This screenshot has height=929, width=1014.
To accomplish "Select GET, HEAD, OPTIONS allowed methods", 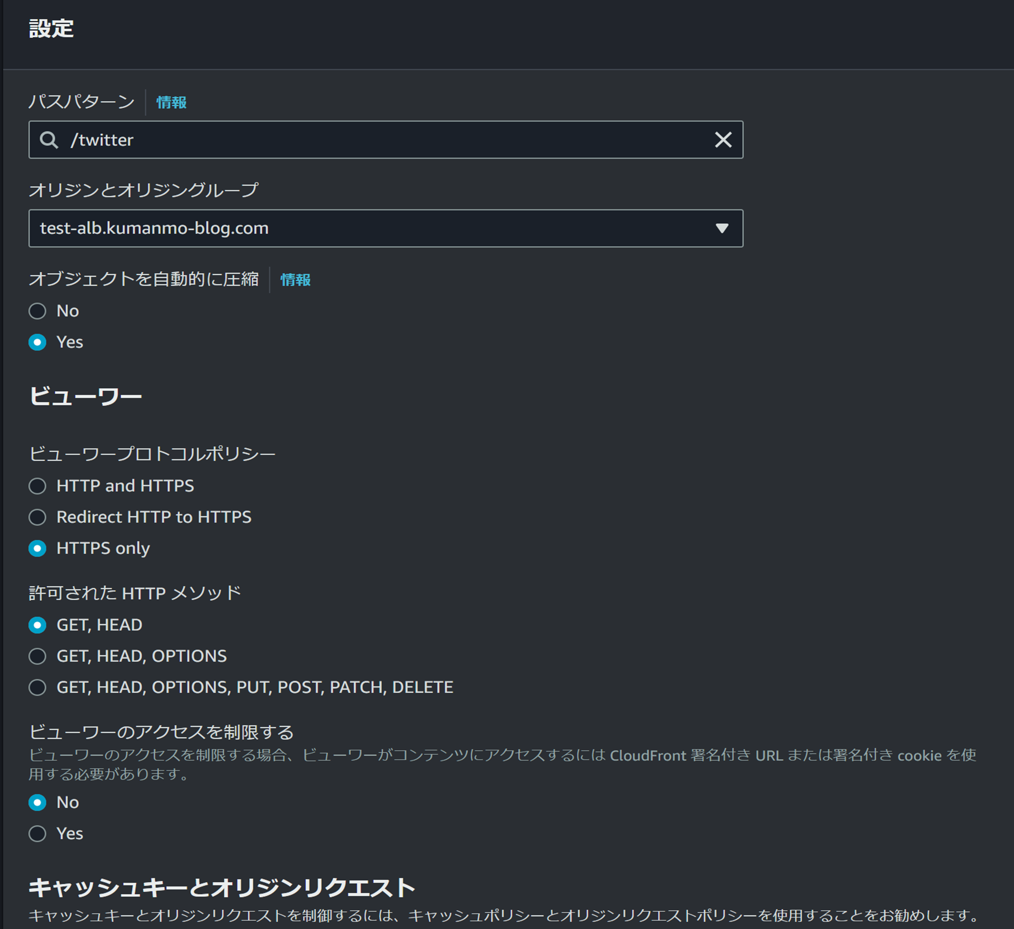I will click(38, 656).
